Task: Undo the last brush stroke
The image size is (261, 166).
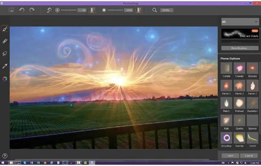Action: coord(22,10)
